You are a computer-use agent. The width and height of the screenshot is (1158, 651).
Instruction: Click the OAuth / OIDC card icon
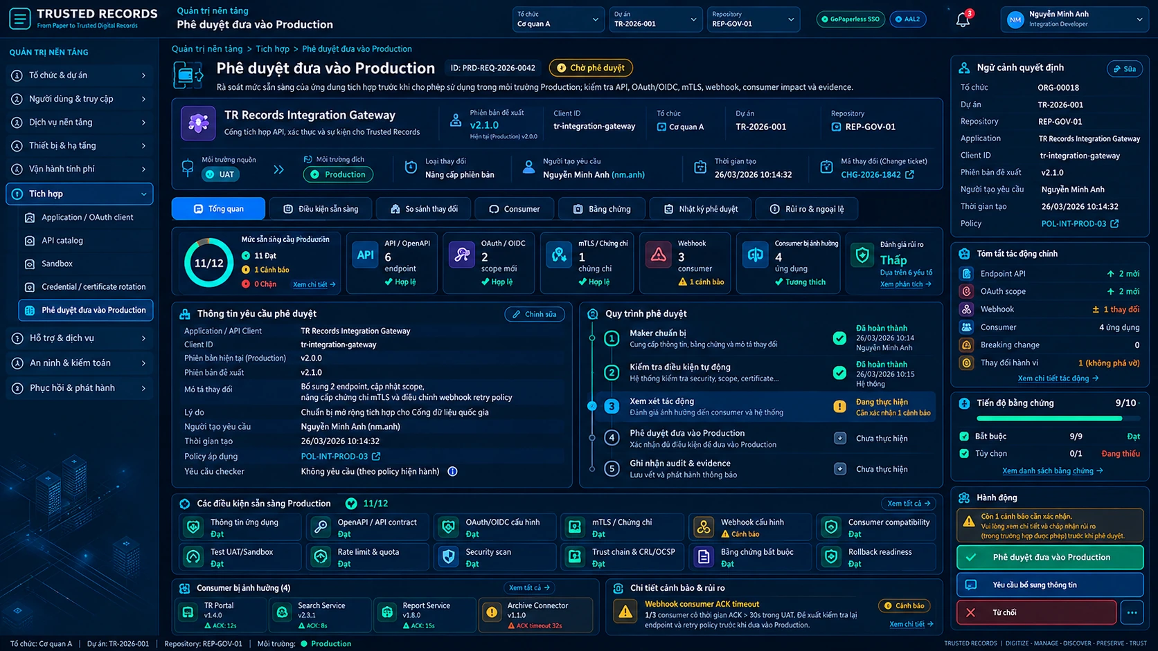[461, 255]
